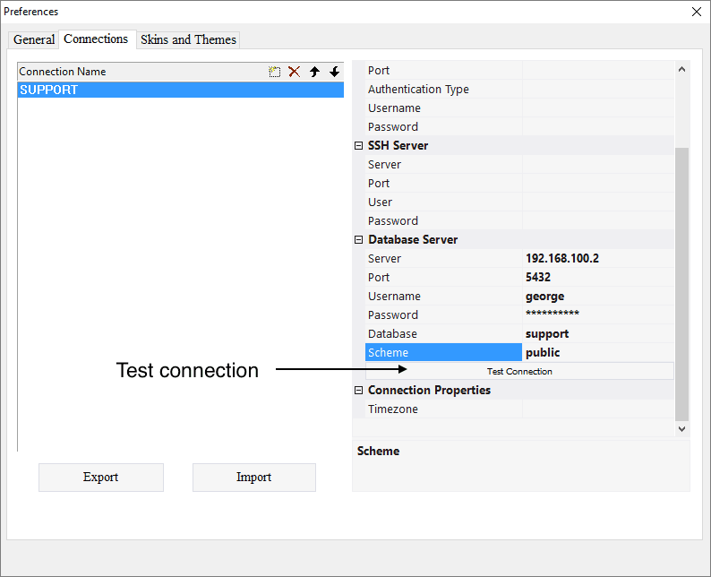Click the Port value 5432
711x577 pixels.
[597, 278]
